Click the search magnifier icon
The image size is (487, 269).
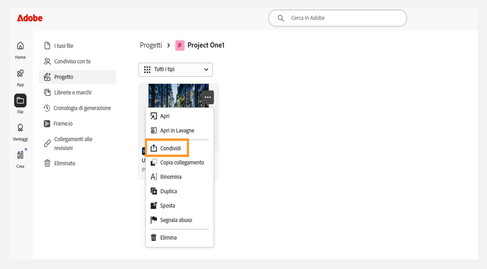pyautogui.click(x=281, y=18)
